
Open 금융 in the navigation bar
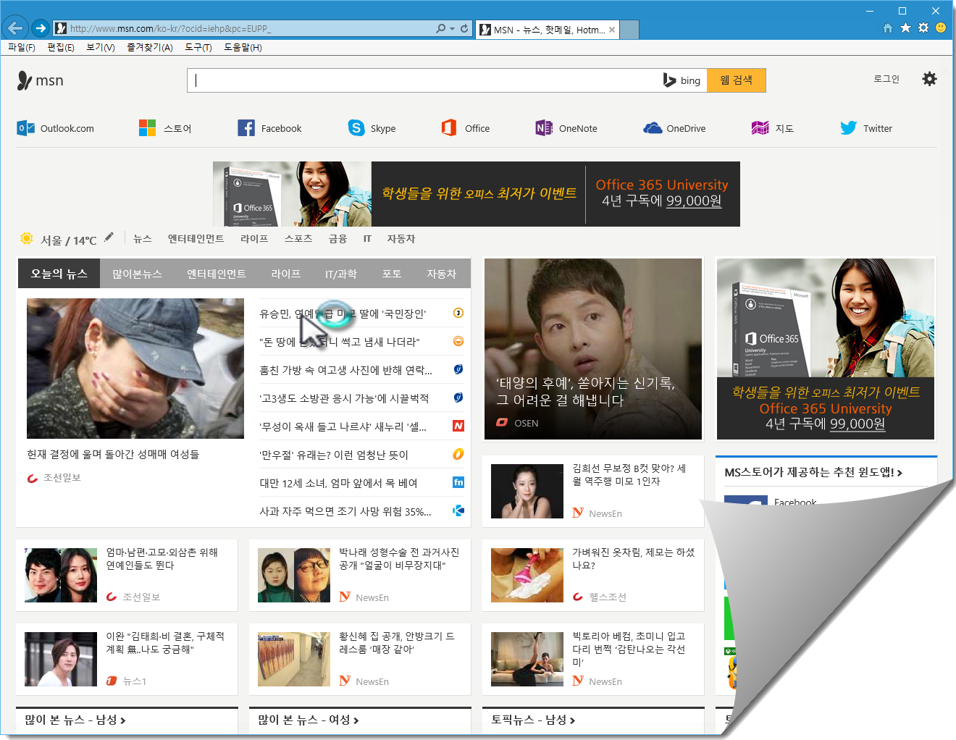coord(337,239)
